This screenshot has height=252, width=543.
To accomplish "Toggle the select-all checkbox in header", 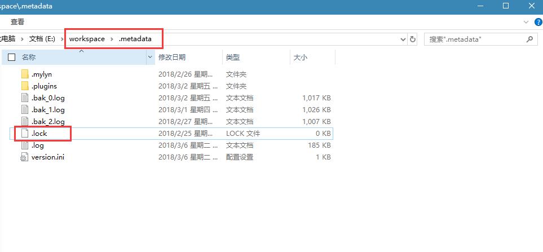I will point(12,57).
